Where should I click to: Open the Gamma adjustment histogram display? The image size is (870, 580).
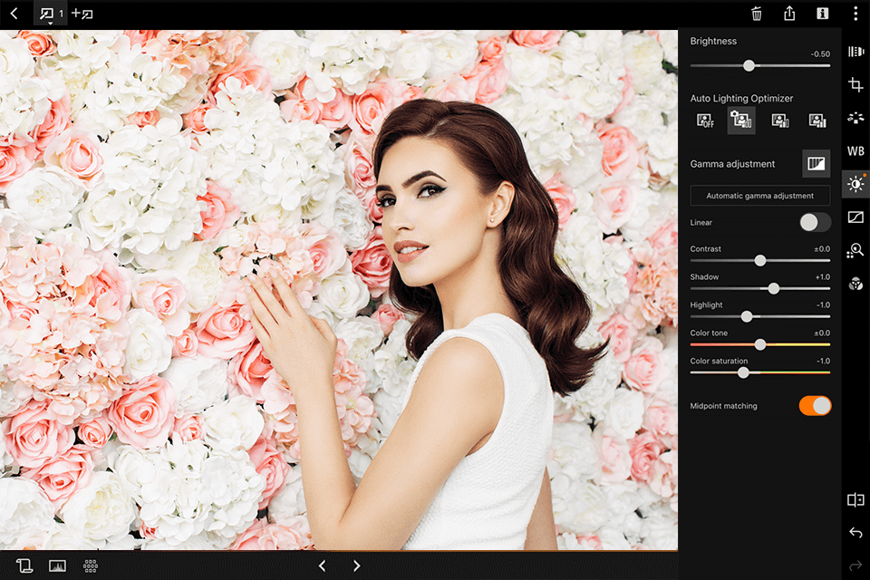(x=814, y=164)
